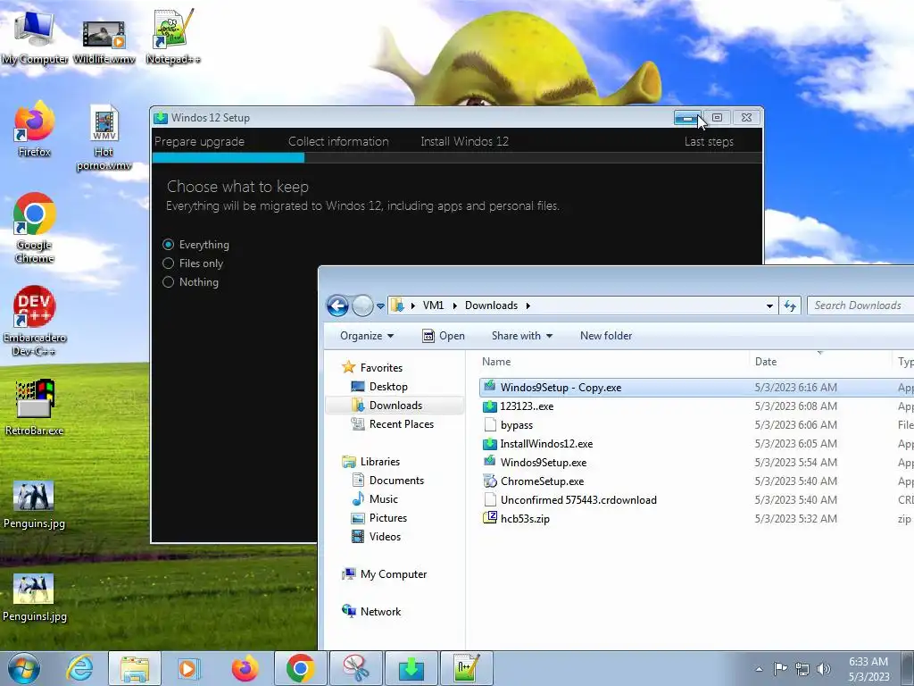Focus the Search Downloads field
Screen dimensions: 914x686
(x=860, y=305)
